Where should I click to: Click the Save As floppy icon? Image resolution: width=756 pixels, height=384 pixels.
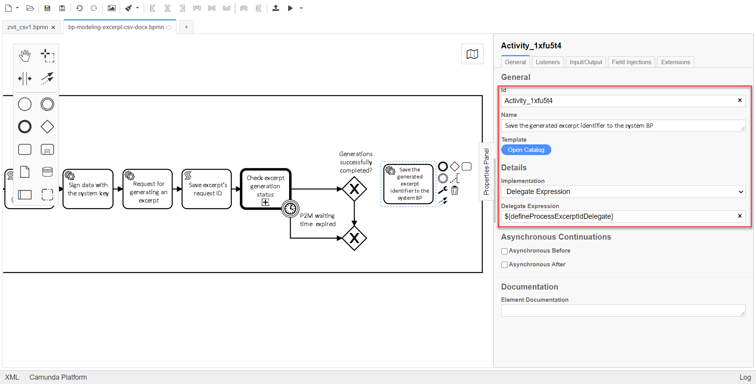click(62, 8)
